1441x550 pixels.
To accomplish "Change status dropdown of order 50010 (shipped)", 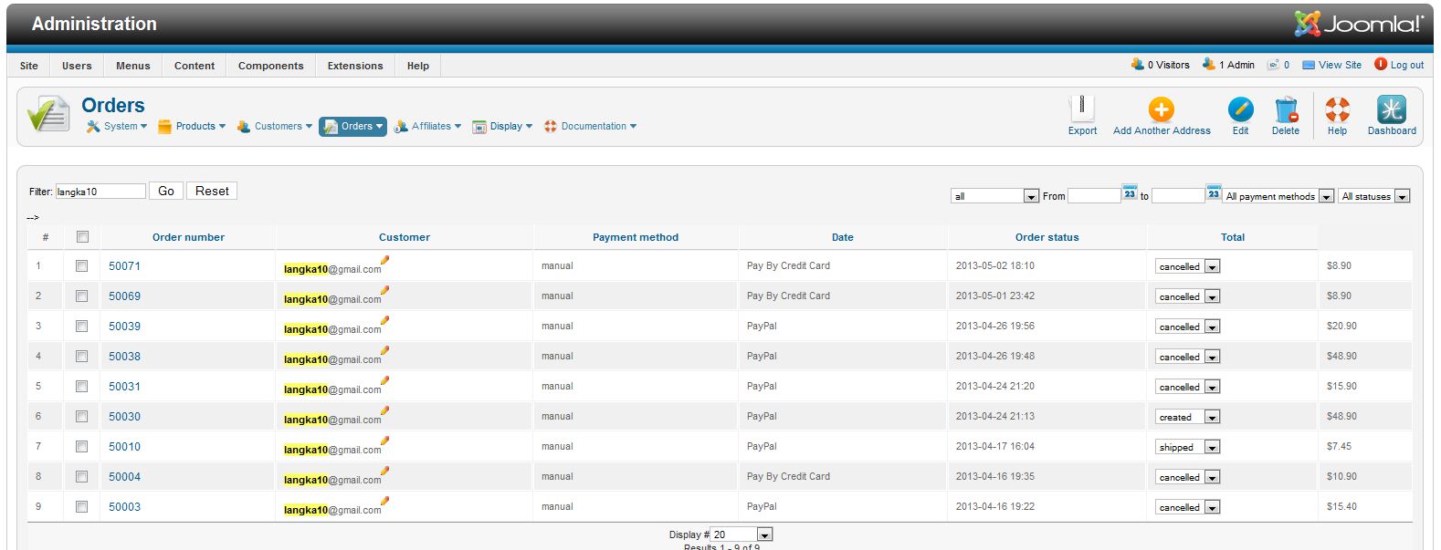I will click(1187, 447).
